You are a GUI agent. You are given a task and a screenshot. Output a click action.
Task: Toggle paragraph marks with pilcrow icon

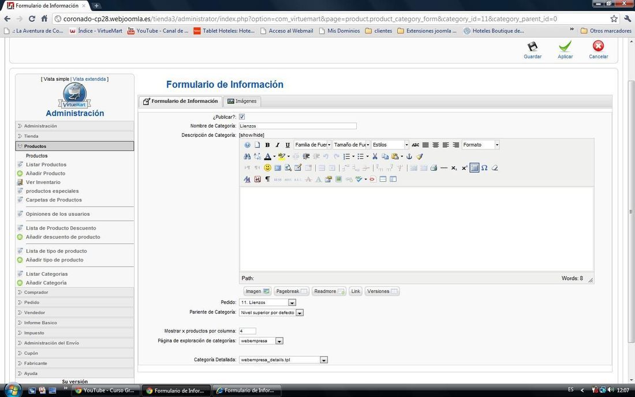267,179
